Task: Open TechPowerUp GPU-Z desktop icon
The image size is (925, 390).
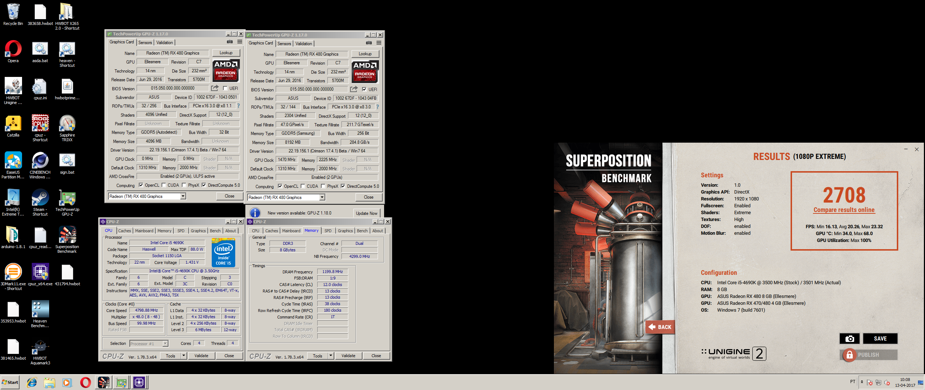Action: [67, 203]
